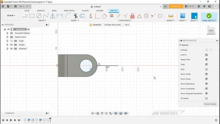Toggle the Show Dimensions checkbox
220x124 pixels.
point(206,84)
